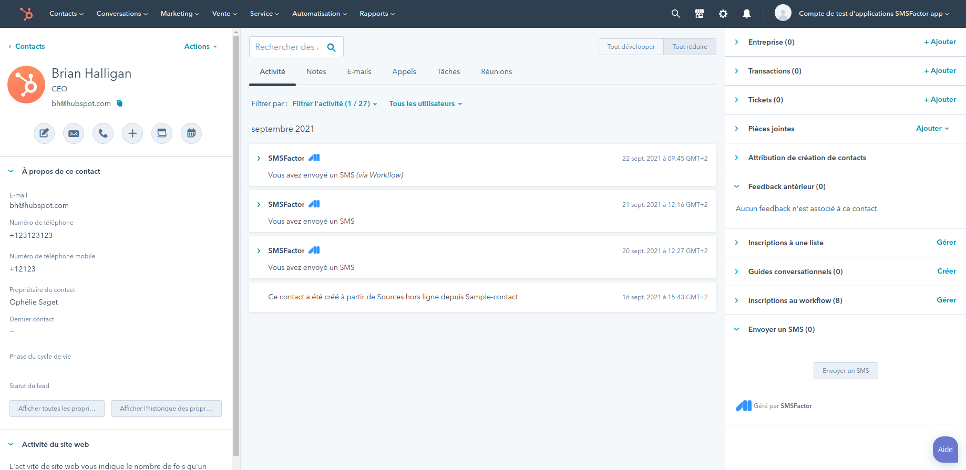Open the marketplace icon in top bar
Viewport: 966px width, 470px height.
coord(700,14)
